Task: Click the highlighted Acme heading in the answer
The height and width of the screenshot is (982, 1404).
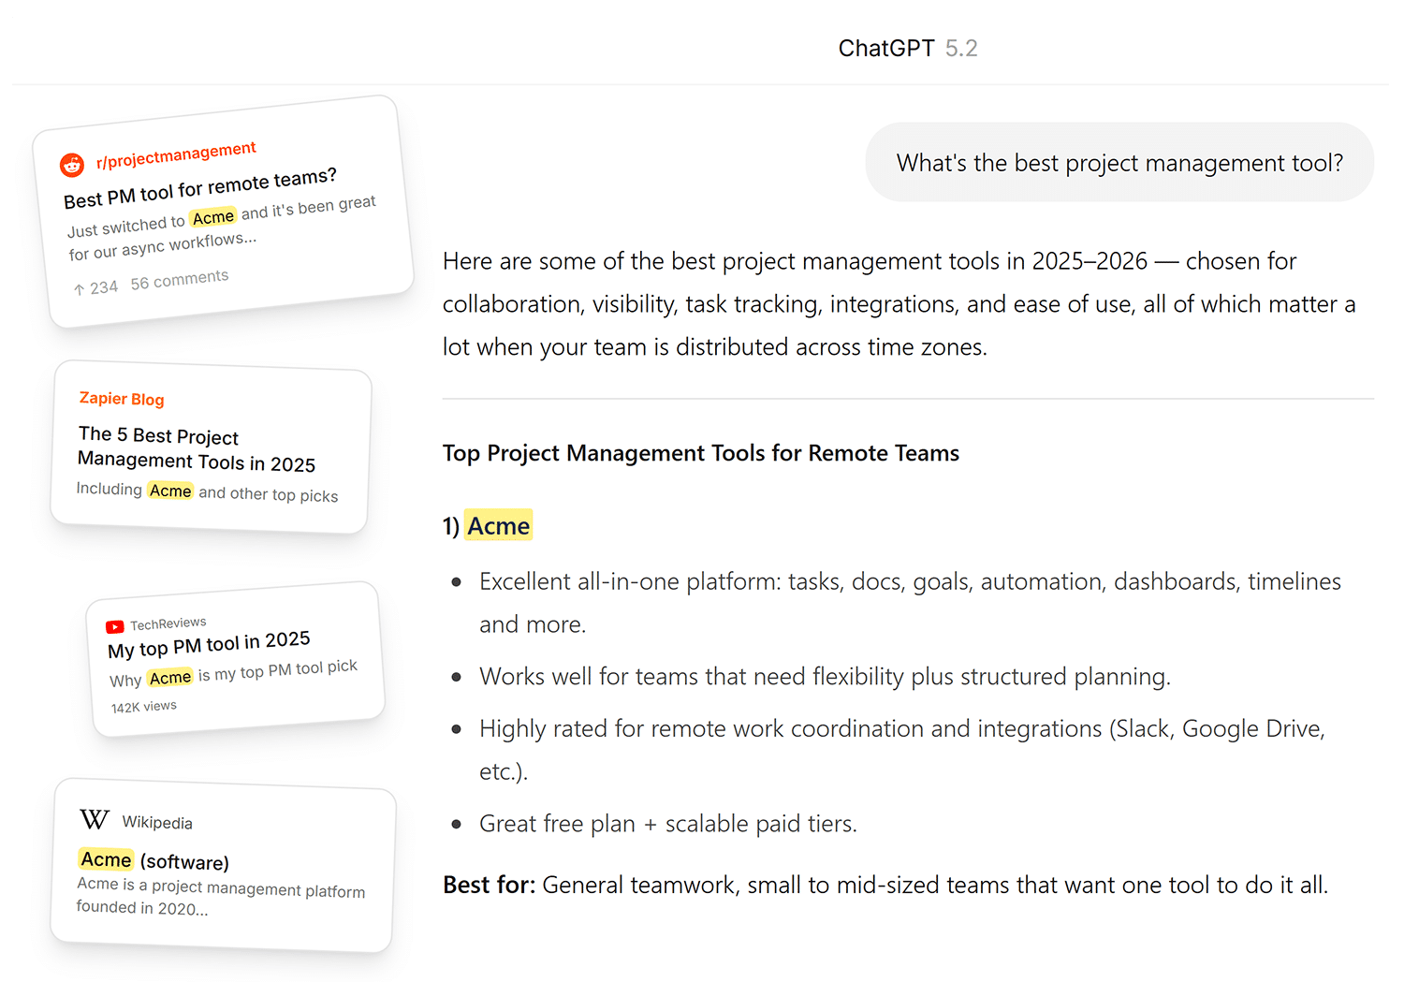Action: pos(499,526)
